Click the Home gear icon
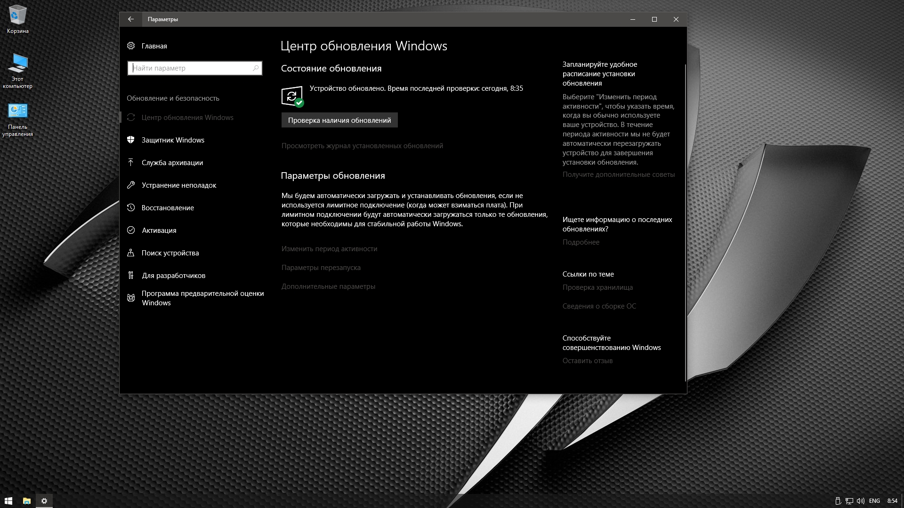The image size is (904, 508). 131,46
